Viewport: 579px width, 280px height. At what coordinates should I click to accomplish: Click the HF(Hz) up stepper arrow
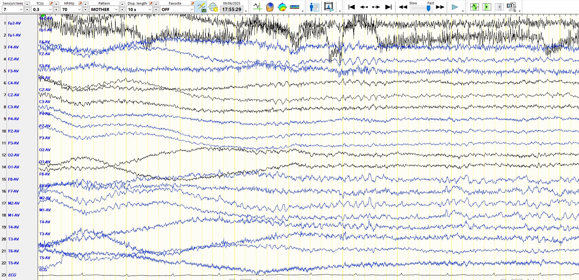(85, 4)
